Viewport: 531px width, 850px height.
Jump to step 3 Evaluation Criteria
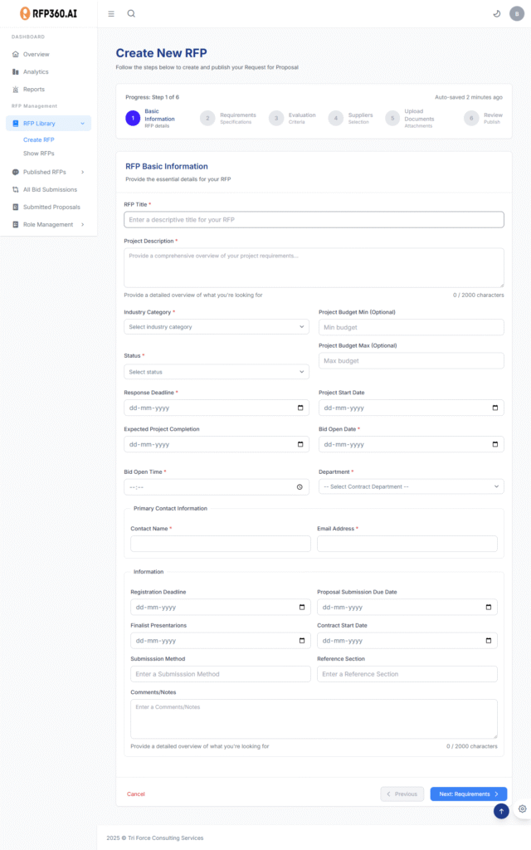276,119
